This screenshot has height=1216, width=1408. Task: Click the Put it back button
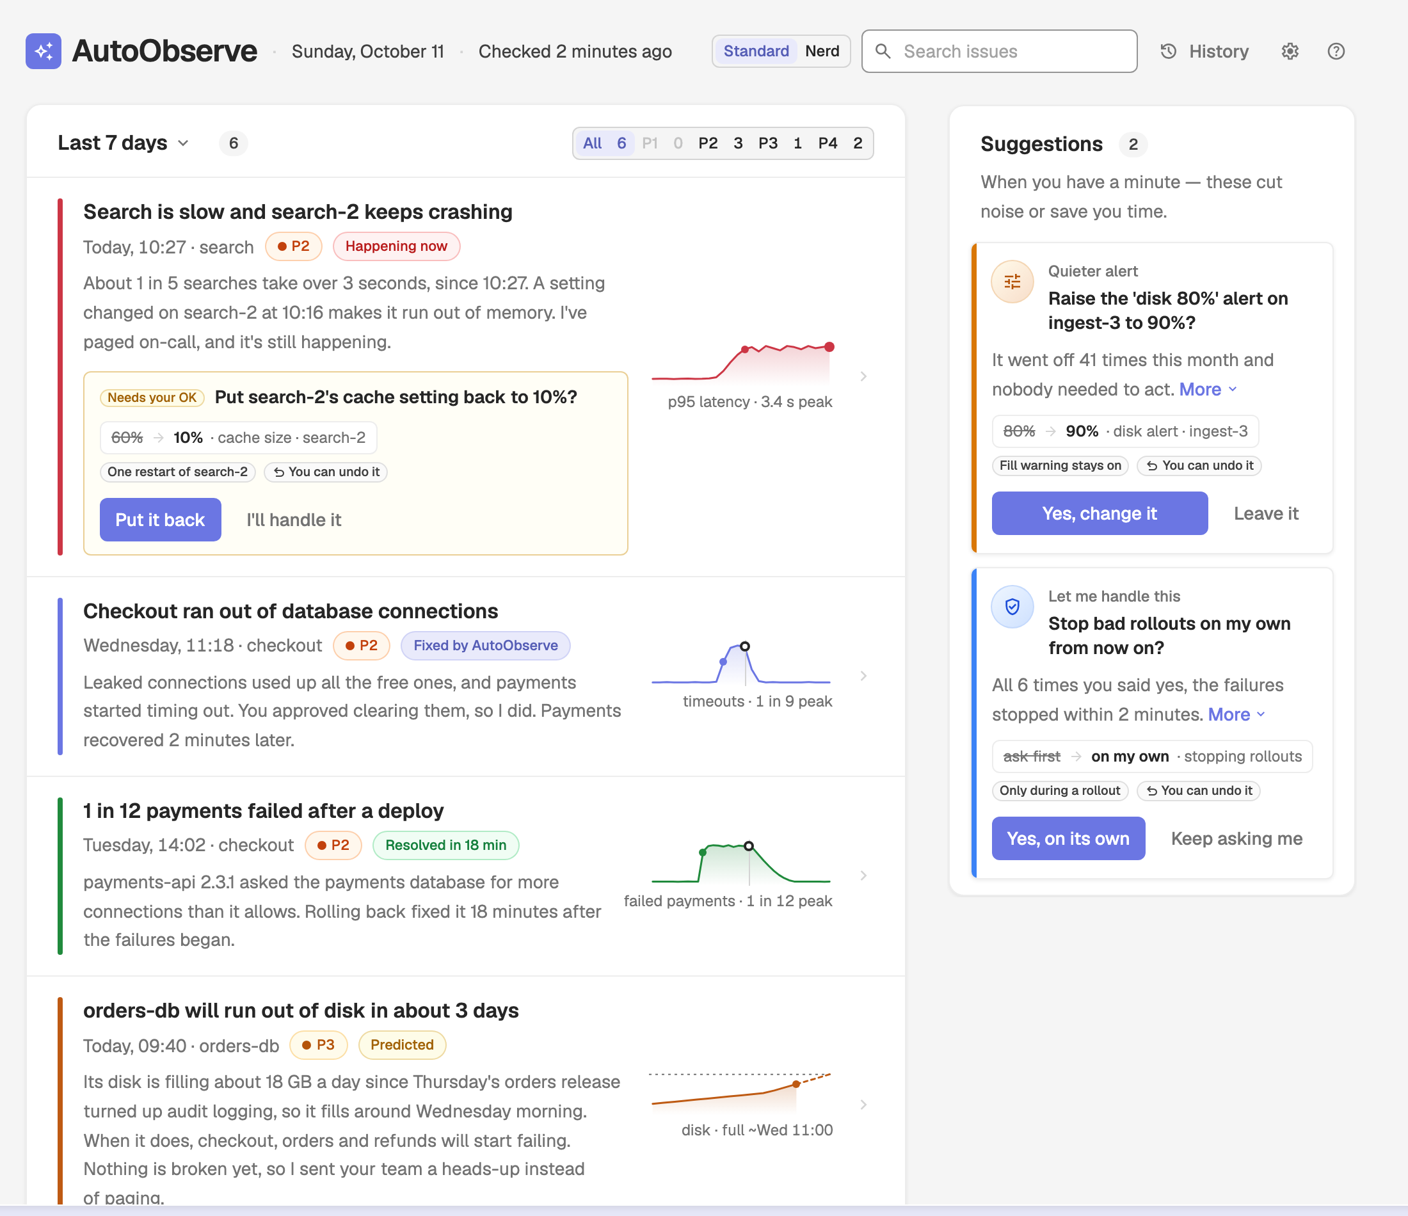[161, 520]
